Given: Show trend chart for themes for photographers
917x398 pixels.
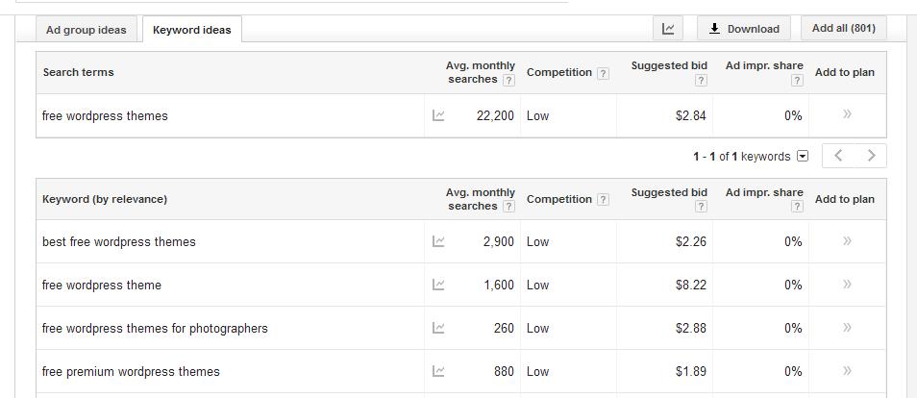Looking at the screenshot, I should coord(438,328).
